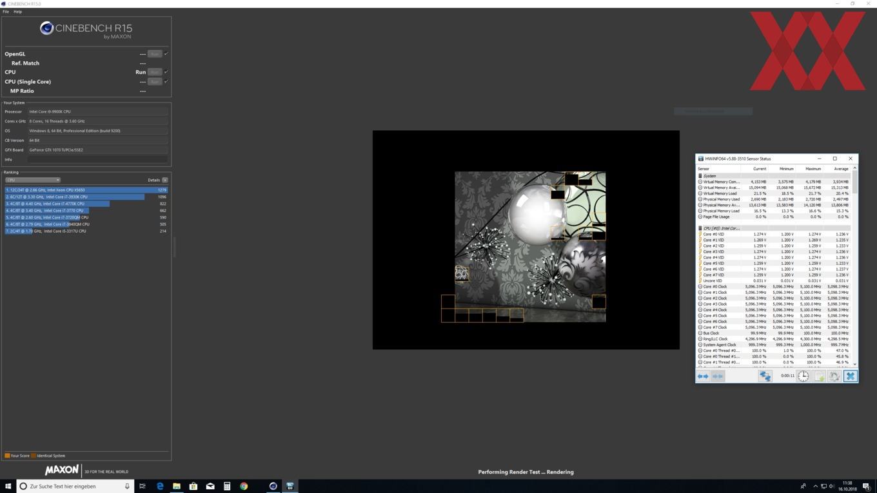877x493 pixels.
Task: Open the Mail app from the taskbar
Action: point(210,486)
